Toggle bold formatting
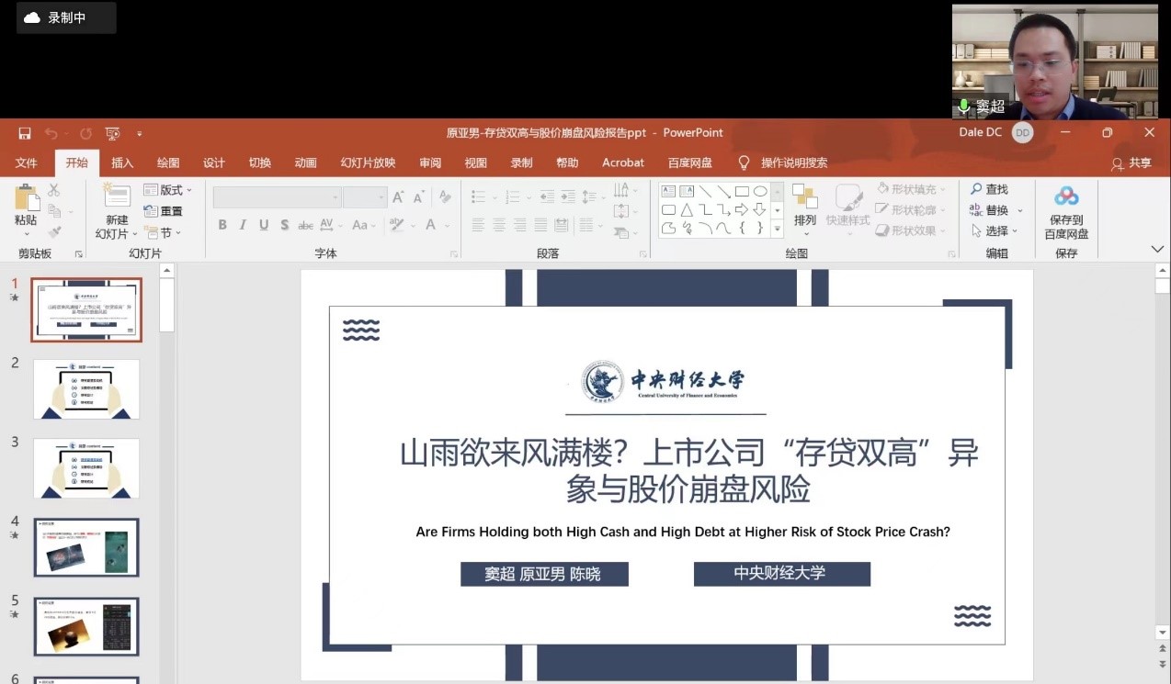 point(222,225)
